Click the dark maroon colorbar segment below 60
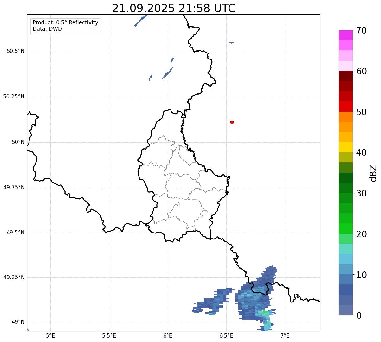The height and width of the screenshot is (342, 381). click(346, 76)
